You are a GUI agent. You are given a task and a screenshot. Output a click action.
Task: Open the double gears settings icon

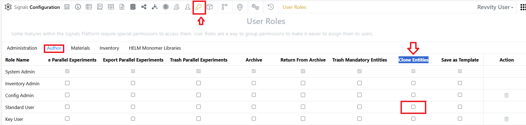click(x=255, y=7)
